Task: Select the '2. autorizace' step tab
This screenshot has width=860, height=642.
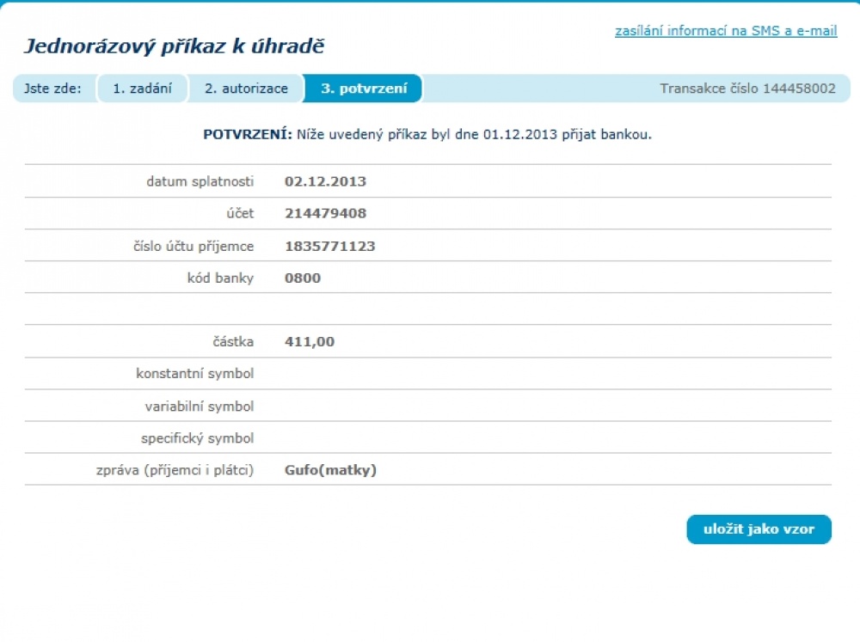Action: [x=246, y=89]
